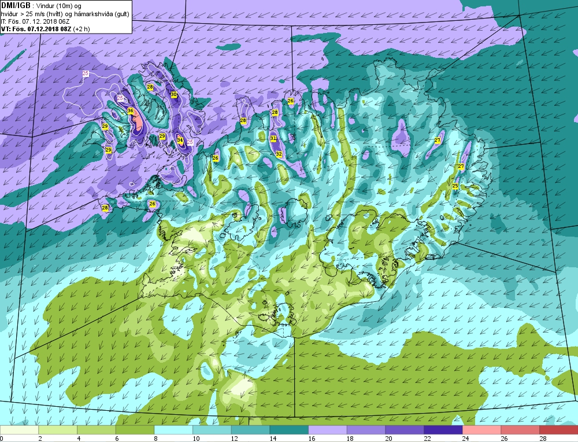
Task: Click the legend scale value 24
Action: click(x=466, y=439)
